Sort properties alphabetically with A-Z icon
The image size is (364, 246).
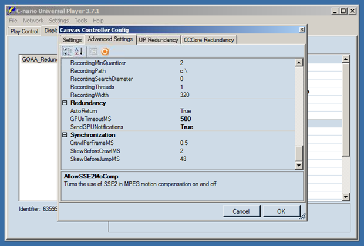[x=79, y=52]
